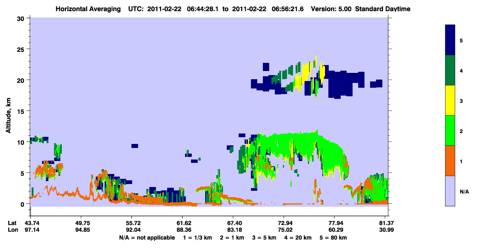The width and height of the screenshot is (484, 248).
Task: Click the 'Lat' row label
Action: coord(12,223)
